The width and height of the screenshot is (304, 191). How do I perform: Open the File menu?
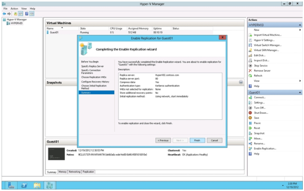coord(5,9)
